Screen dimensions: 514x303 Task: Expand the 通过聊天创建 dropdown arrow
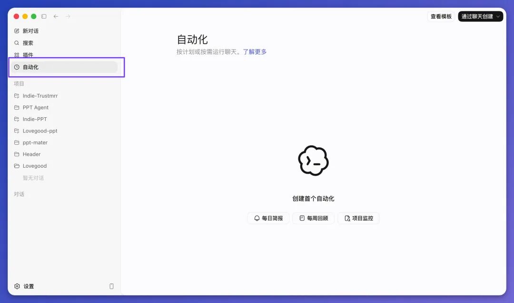(x=498, y=16)
